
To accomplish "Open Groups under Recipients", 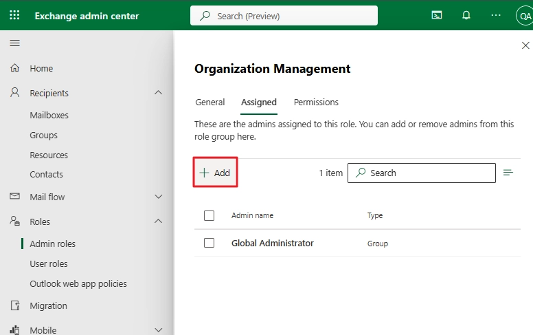I will (x=43, y=135).
